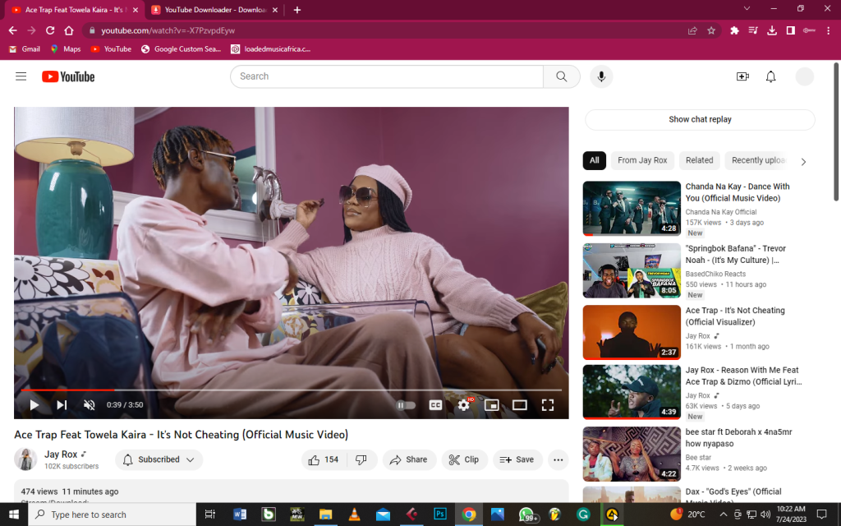This screenshot has height=526, width=841.
Task: Create a Clip of the video
Action: (x=464, y=459)
